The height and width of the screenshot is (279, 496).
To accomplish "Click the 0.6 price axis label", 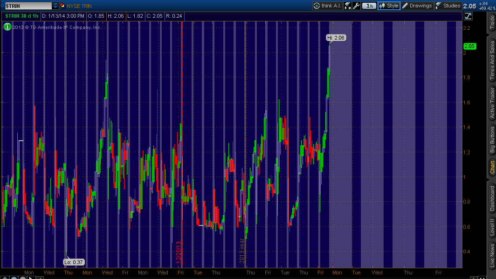I will tap(467, 226).
